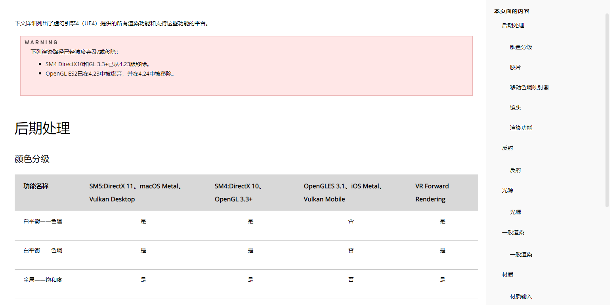Open the 镜头 sidebar entry
The height and width of the screenshot is (305, 615).
[515, 108]
